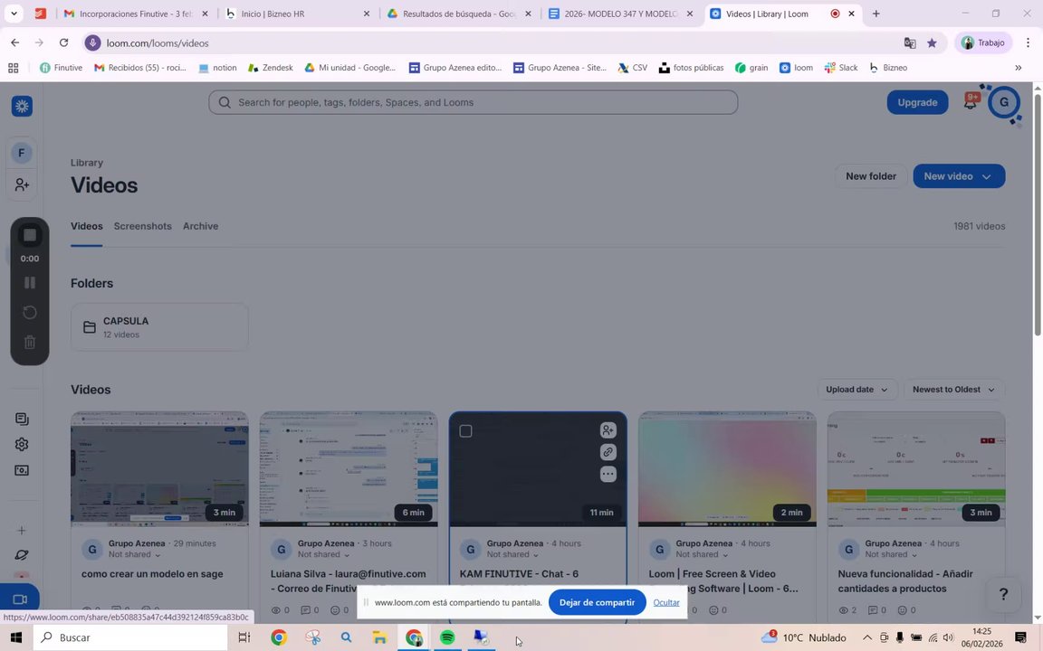
Task: Open the Windows Start menu
Action: point(16,637)
